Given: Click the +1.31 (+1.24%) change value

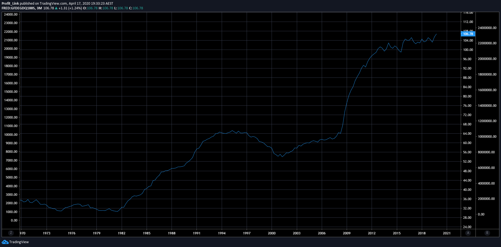Looking at the screenshot, I should [x=70, y=8].
